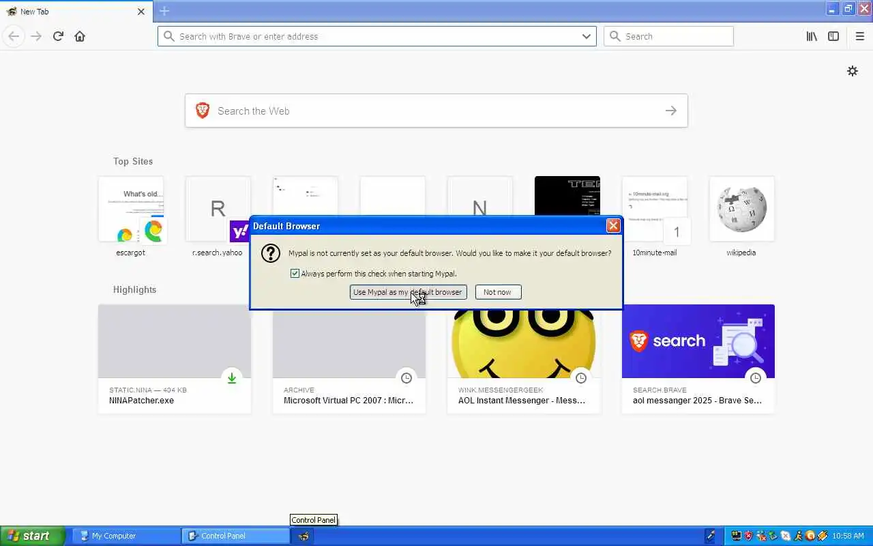Viewport: 873px width, 546px height.
Task: Choose the Not now button
Action: (x=497, y=292)
